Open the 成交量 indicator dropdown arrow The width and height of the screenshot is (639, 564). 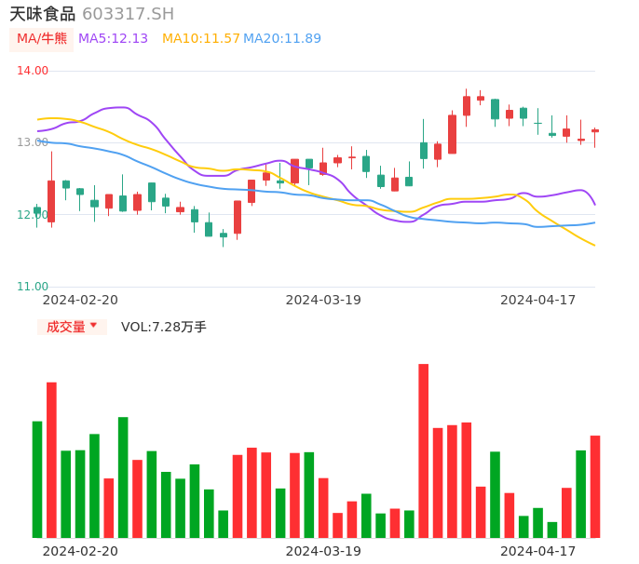(93, 326)
